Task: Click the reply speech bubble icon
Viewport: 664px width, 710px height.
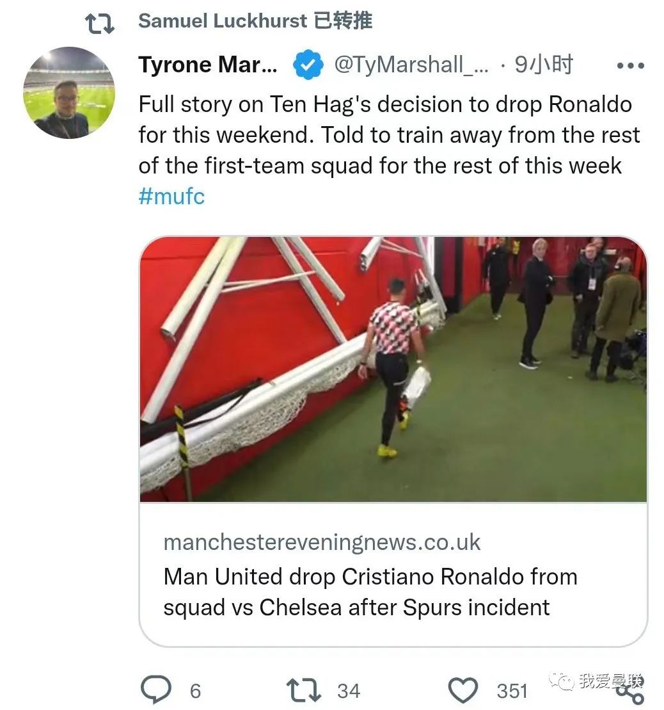Action: click(155, 690)
